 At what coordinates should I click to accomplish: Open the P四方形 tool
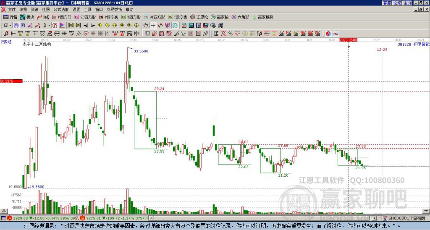[x=62, y=17]
